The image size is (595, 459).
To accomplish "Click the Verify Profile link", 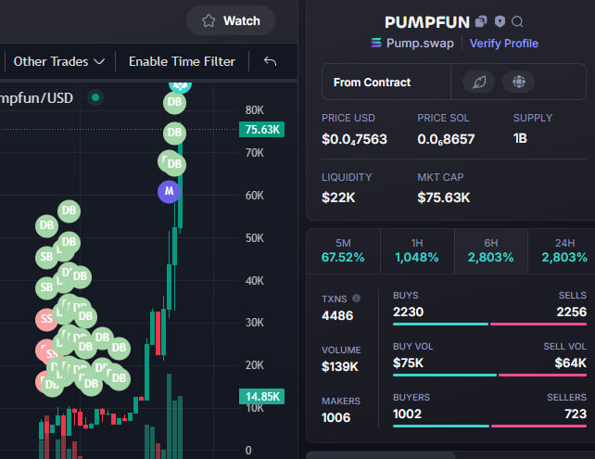I will coord(503,44).
